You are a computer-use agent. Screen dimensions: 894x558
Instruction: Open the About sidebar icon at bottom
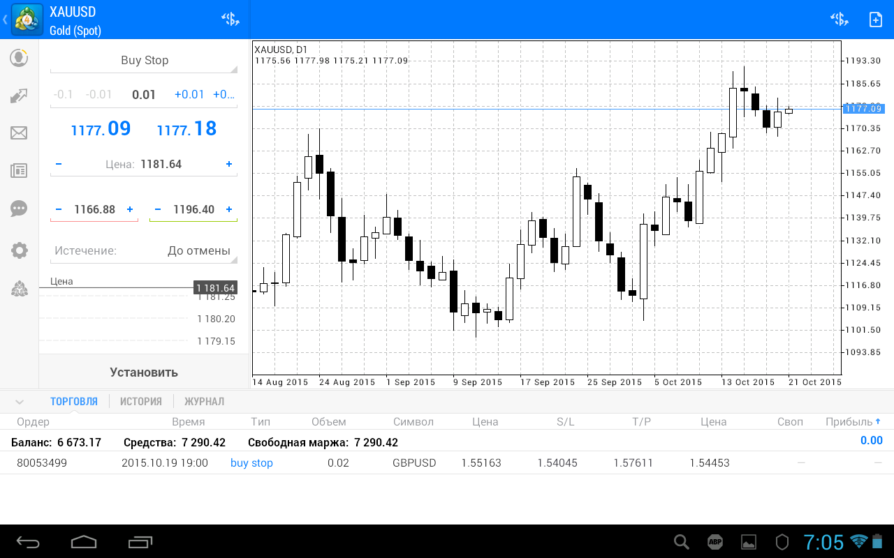(x=19, y=289)
